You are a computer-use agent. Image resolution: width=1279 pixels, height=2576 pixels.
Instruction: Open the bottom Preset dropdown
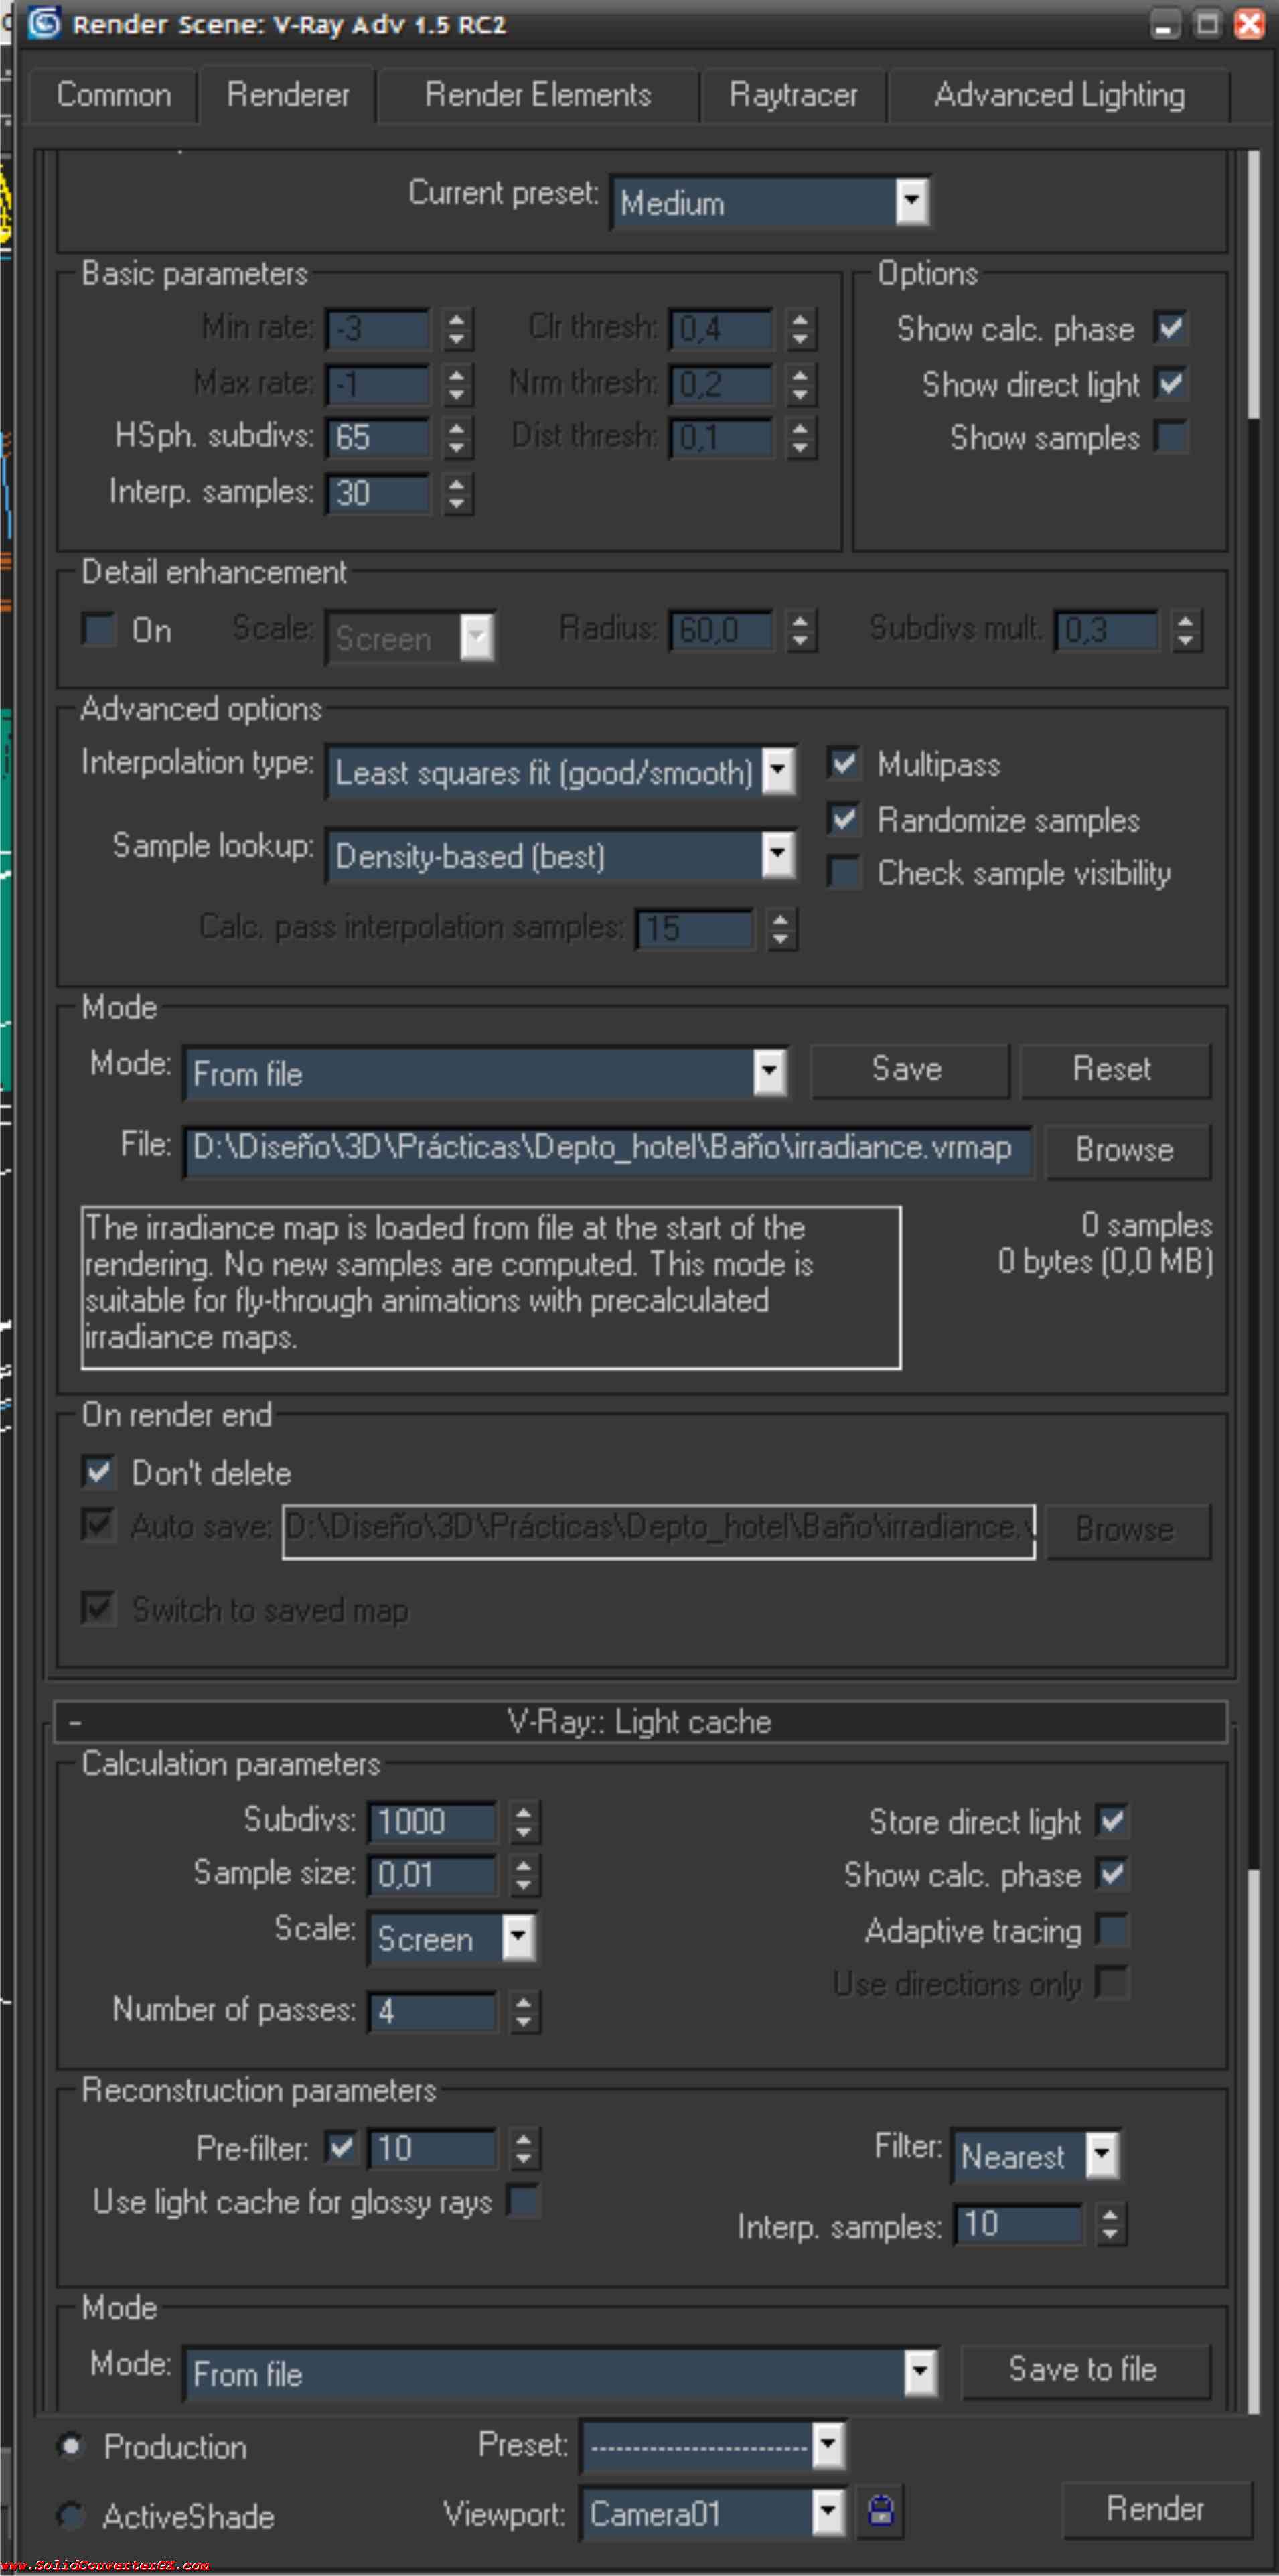(714, 2446)
